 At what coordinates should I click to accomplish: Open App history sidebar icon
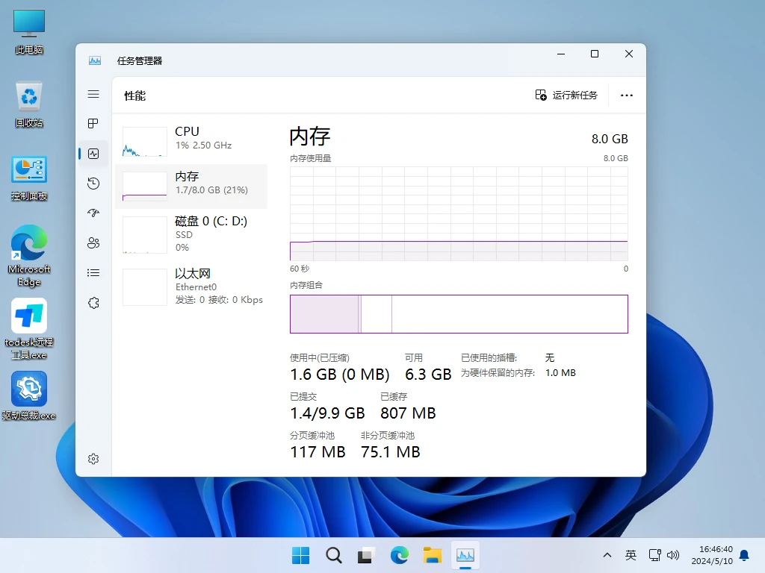[x=93, y=184]
